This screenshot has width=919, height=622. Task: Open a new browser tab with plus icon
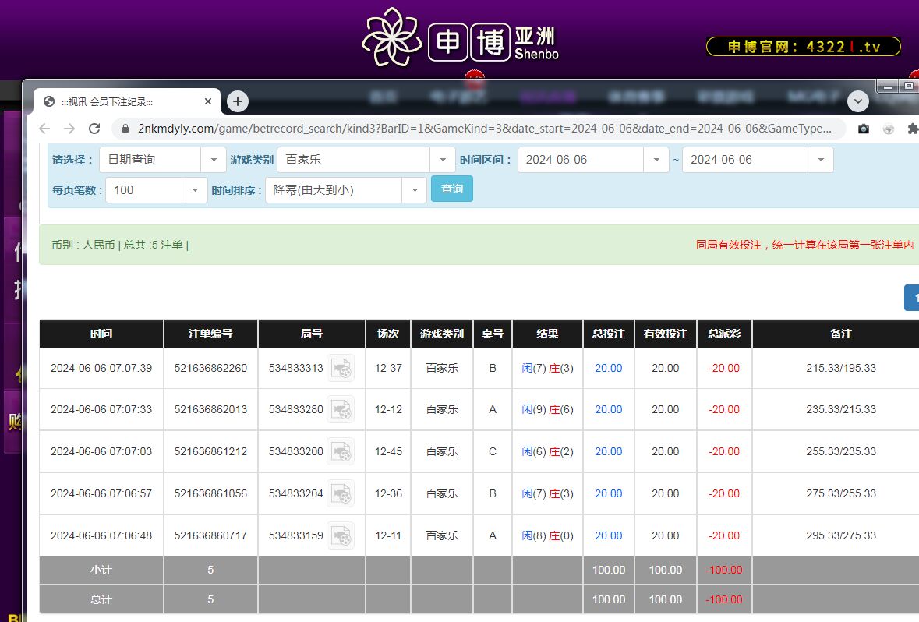point(238,101)
